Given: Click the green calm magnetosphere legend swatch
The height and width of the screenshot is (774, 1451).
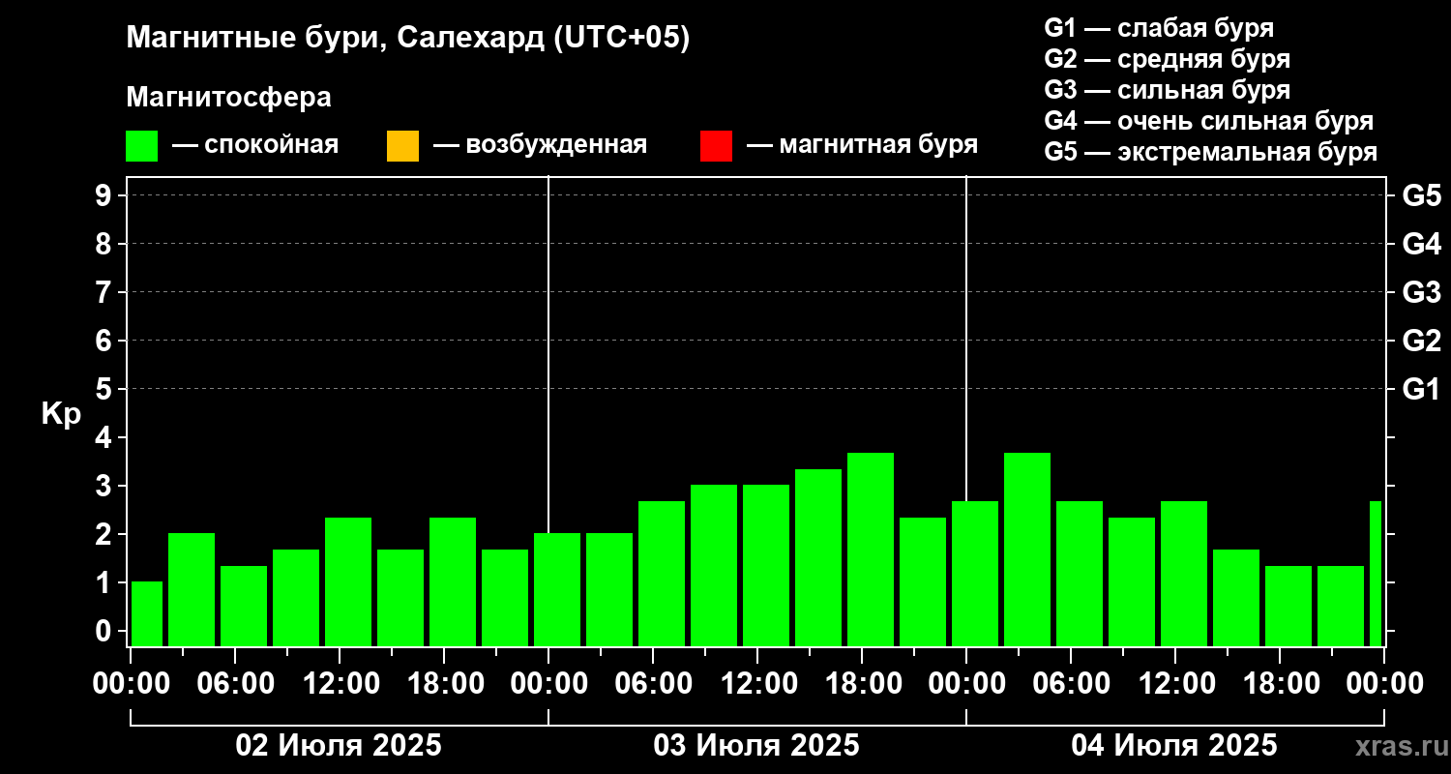Looking at the screenshot, I should click(x=141, y=146).
